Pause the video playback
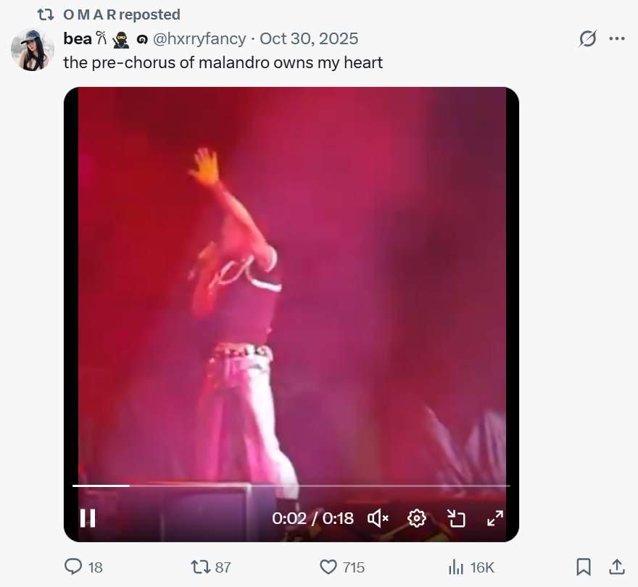638x587 pixels. click(88, 518)
